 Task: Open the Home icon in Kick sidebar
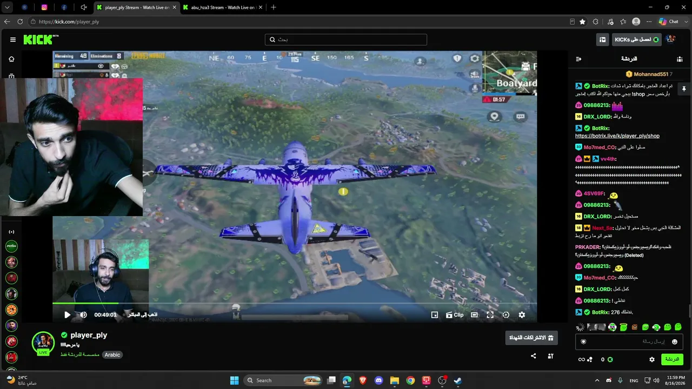[x=11, y=59]
